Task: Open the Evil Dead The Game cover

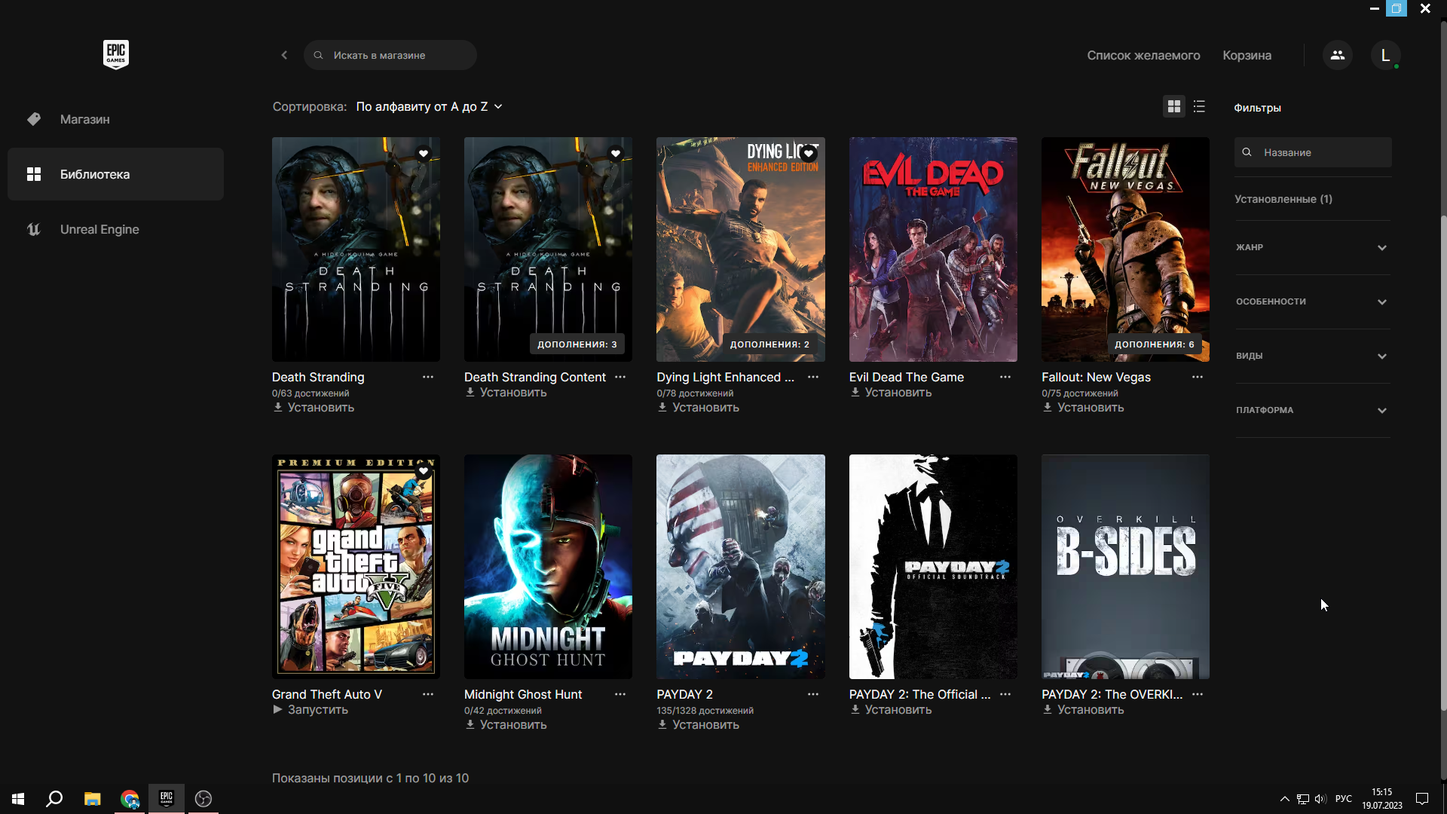Action: coord(933,249)
